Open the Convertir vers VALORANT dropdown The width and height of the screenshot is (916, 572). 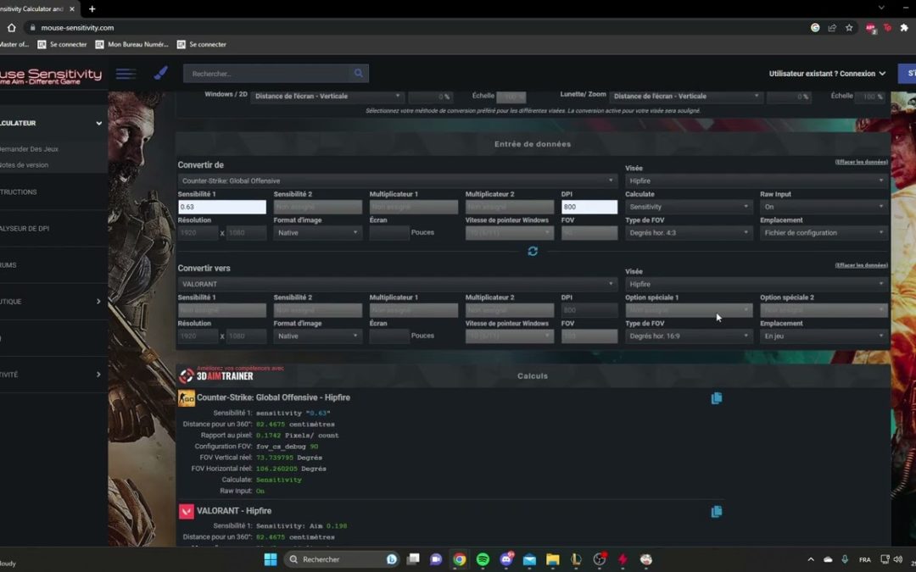coord(397,284)
